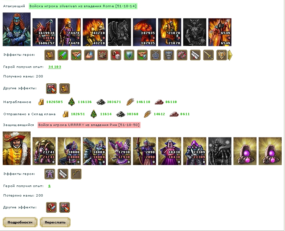Viewport: 285px width, 231px height.
Task: Click the defender hero portrait with feathered hat
Action: pyautogui.click(x=16, y=148)
